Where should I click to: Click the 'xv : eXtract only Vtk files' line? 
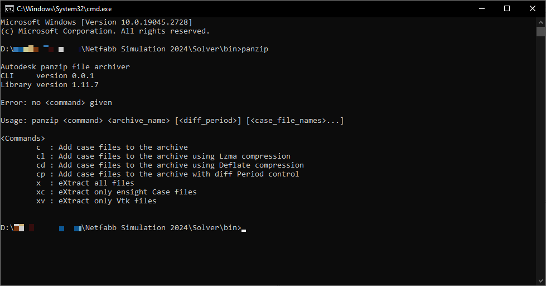pos(96,201)
